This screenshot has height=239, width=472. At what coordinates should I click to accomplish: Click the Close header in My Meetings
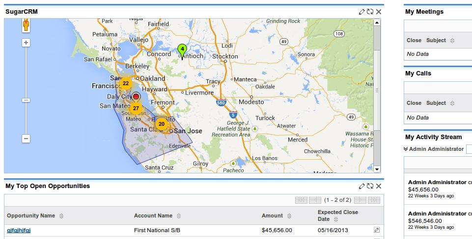(414, 40)
